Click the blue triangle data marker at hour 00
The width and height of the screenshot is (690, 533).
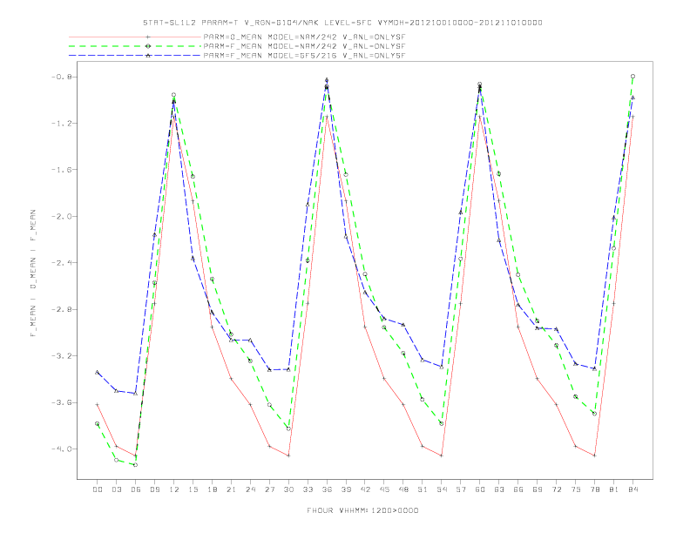(98, 372)
